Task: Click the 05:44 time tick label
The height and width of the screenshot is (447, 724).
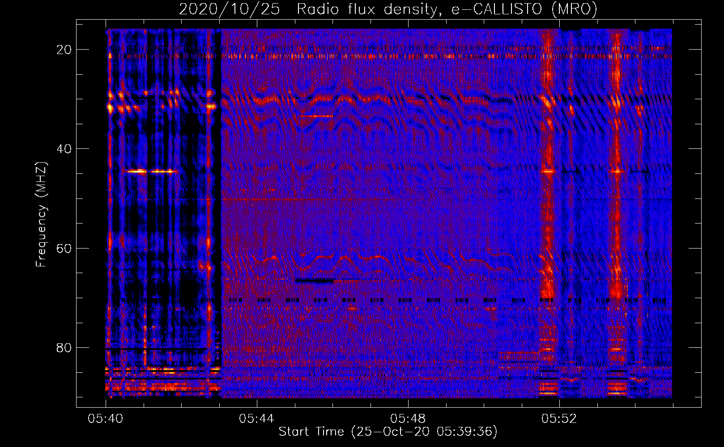Action: pyautogui.click(x=256, y=419)
